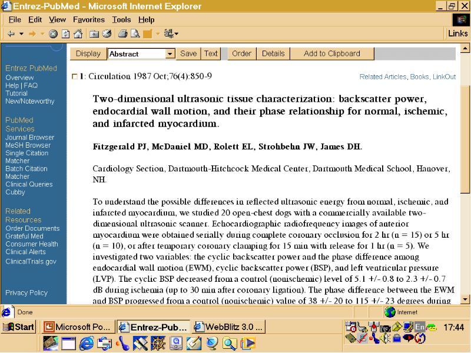Expand the dropdown arrow next to orange icon
The image size is (471, 353).
click(157, 34)
